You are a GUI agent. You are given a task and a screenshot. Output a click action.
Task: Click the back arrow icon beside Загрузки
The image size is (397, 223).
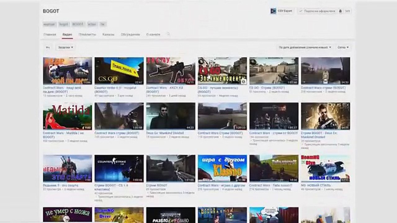coord(48,47)
